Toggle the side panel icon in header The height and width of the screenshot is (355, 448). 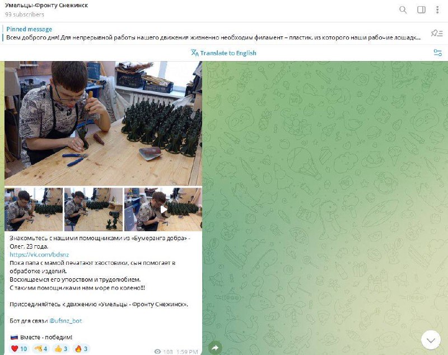421,10
